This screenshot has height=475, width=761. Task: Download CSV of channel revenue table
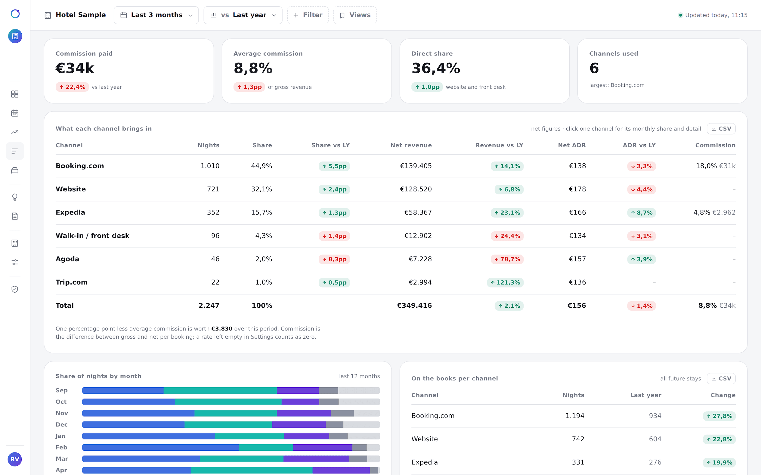tap(721, 129)
